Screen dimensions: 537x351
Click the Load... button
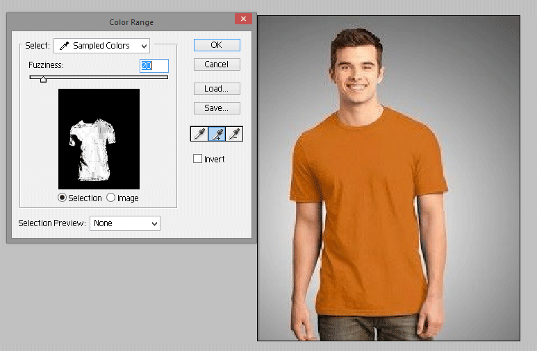click(x=216, y=89)
